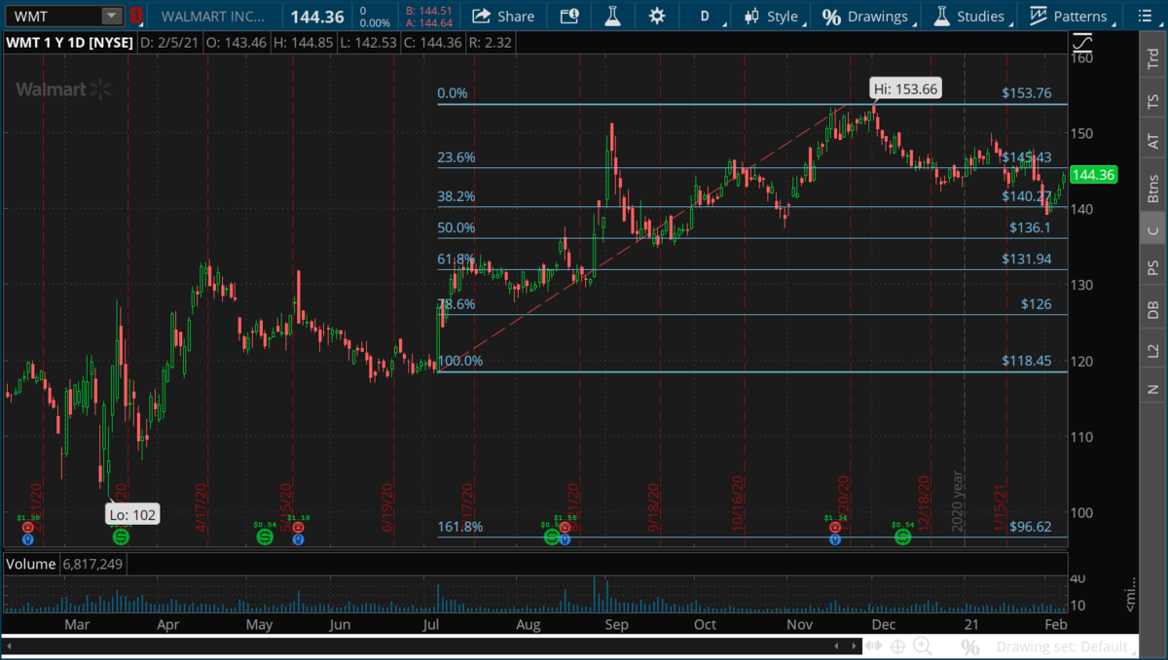The height and width of the screenshot is (660, 1168).
Task: Click the $153.76 Fibonacci price label
Action: tap(1027, 93)
